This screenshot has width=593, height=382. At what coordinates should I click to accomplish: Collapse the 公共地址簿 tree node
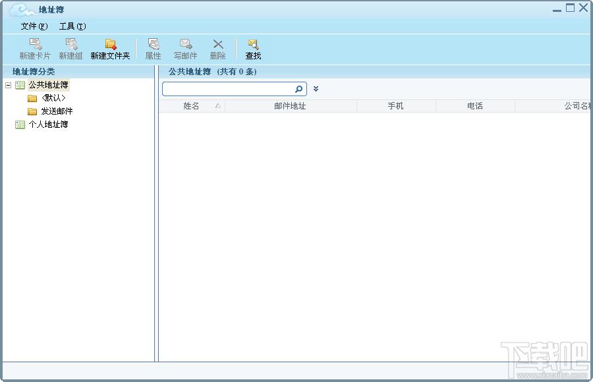[9, 85]
